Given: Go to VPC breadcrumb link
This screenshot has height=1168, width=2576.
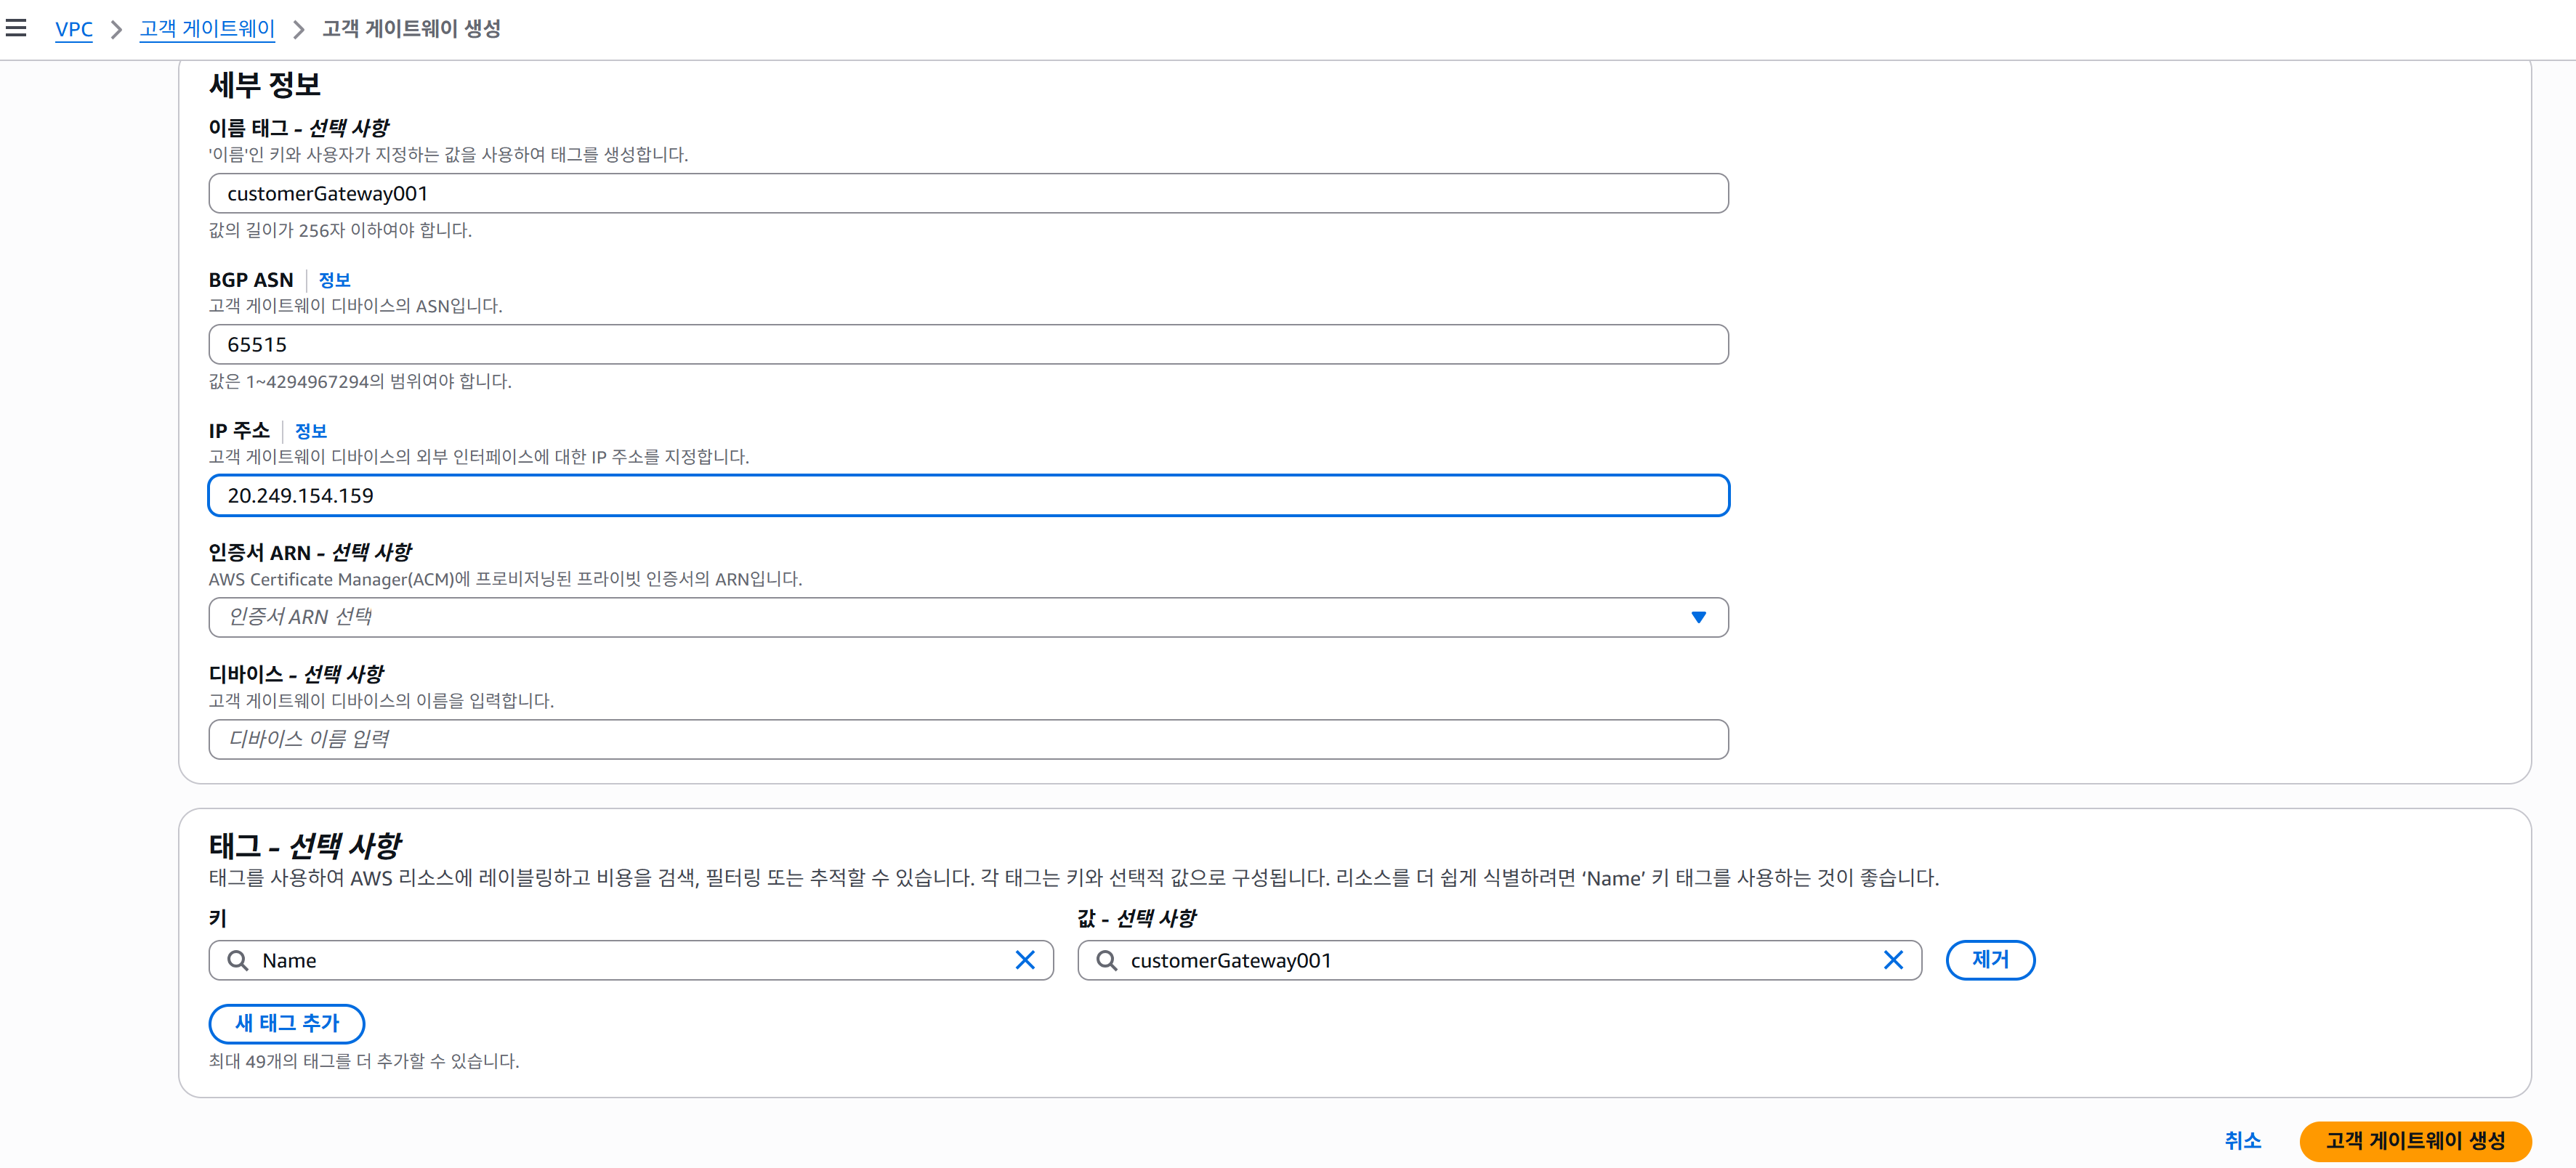Looking at the screenshot, I should [x=74, y=29].
